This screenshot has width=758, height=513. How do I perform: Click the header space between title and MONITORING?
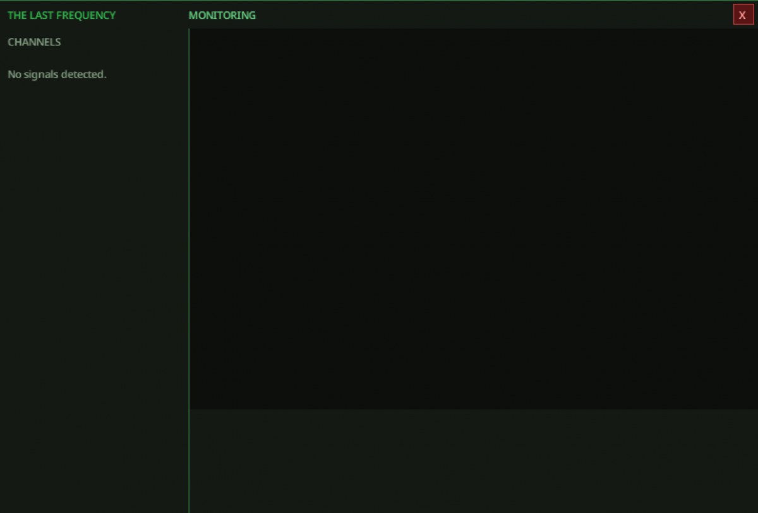tap(152, 15)
